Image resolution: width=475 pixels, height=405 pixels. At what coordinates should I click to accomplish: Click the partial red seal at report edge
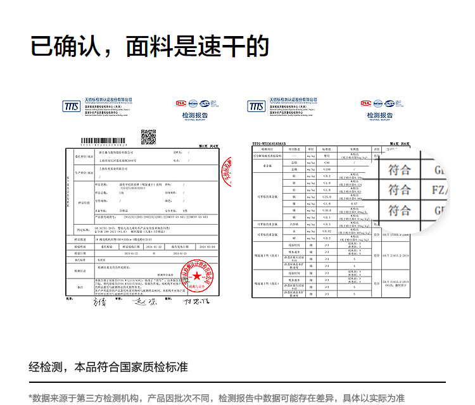227,171
